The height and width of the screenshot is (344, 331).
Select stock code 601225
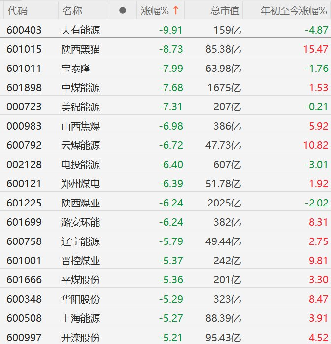point(24,203)
